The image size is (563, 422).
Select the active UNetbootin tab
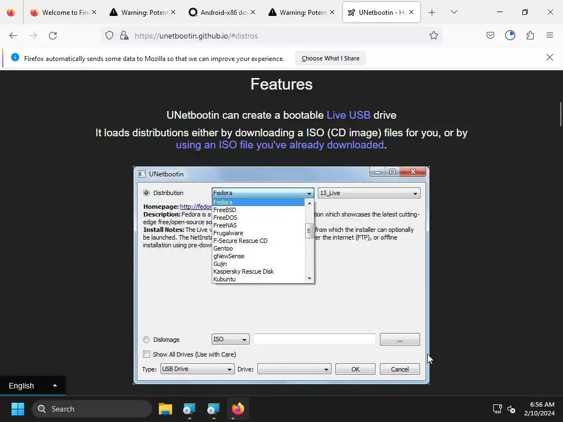point(382,13)
